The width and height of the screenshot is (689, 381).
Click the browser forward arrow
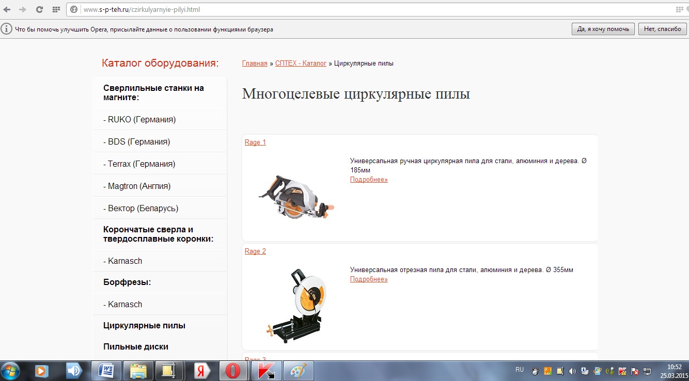[22, 9]
